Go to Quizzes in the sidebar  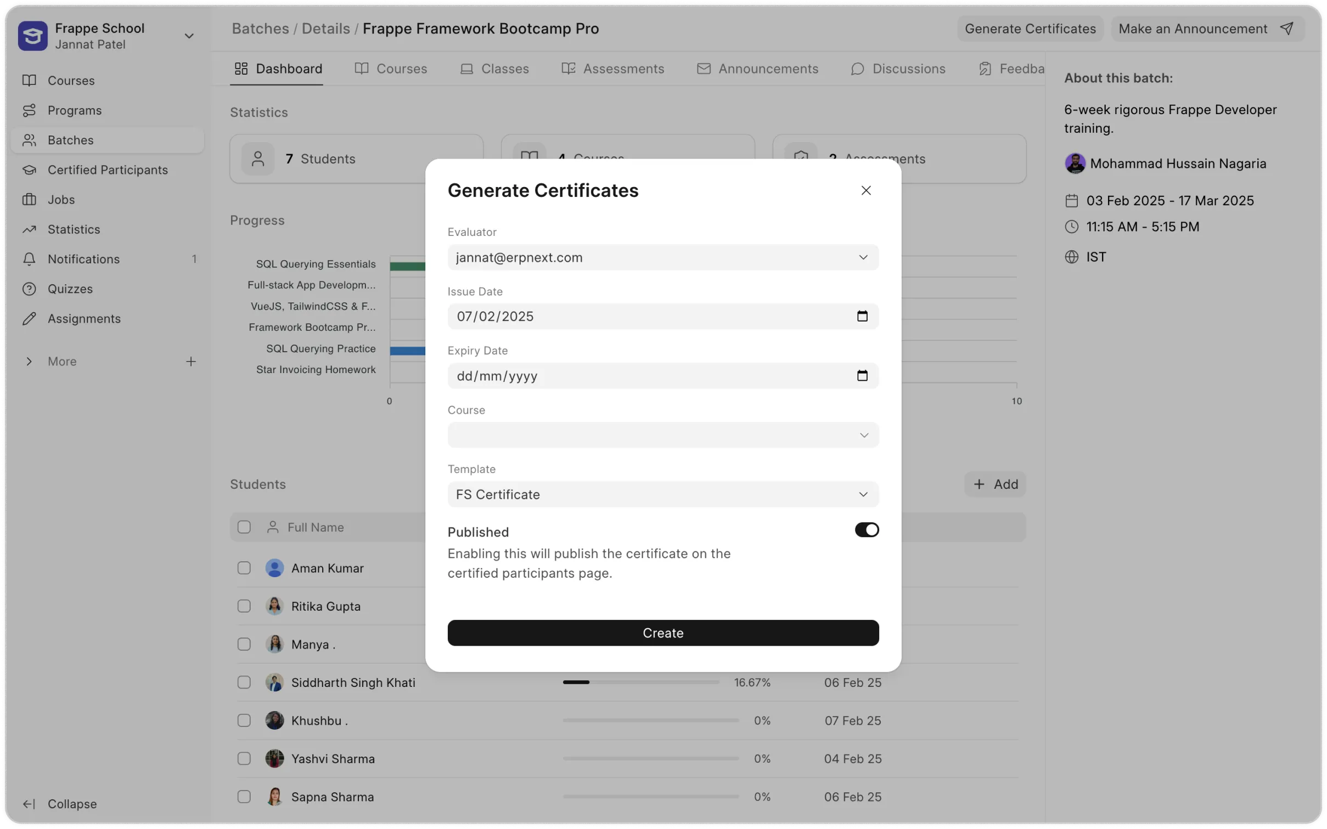70,289
